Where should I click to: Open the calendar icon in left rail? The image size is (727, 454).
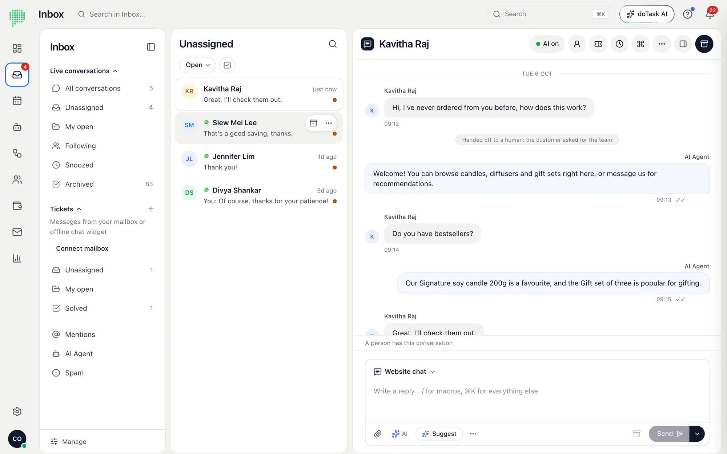click(17, 101)
